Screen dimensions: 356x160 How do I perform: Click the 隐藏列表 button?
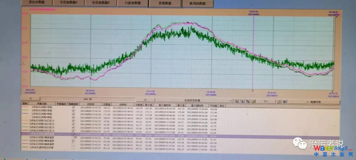click(313, 102)
